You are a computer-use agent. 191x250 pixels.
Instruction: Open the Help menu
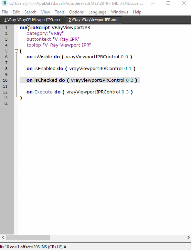137,12
